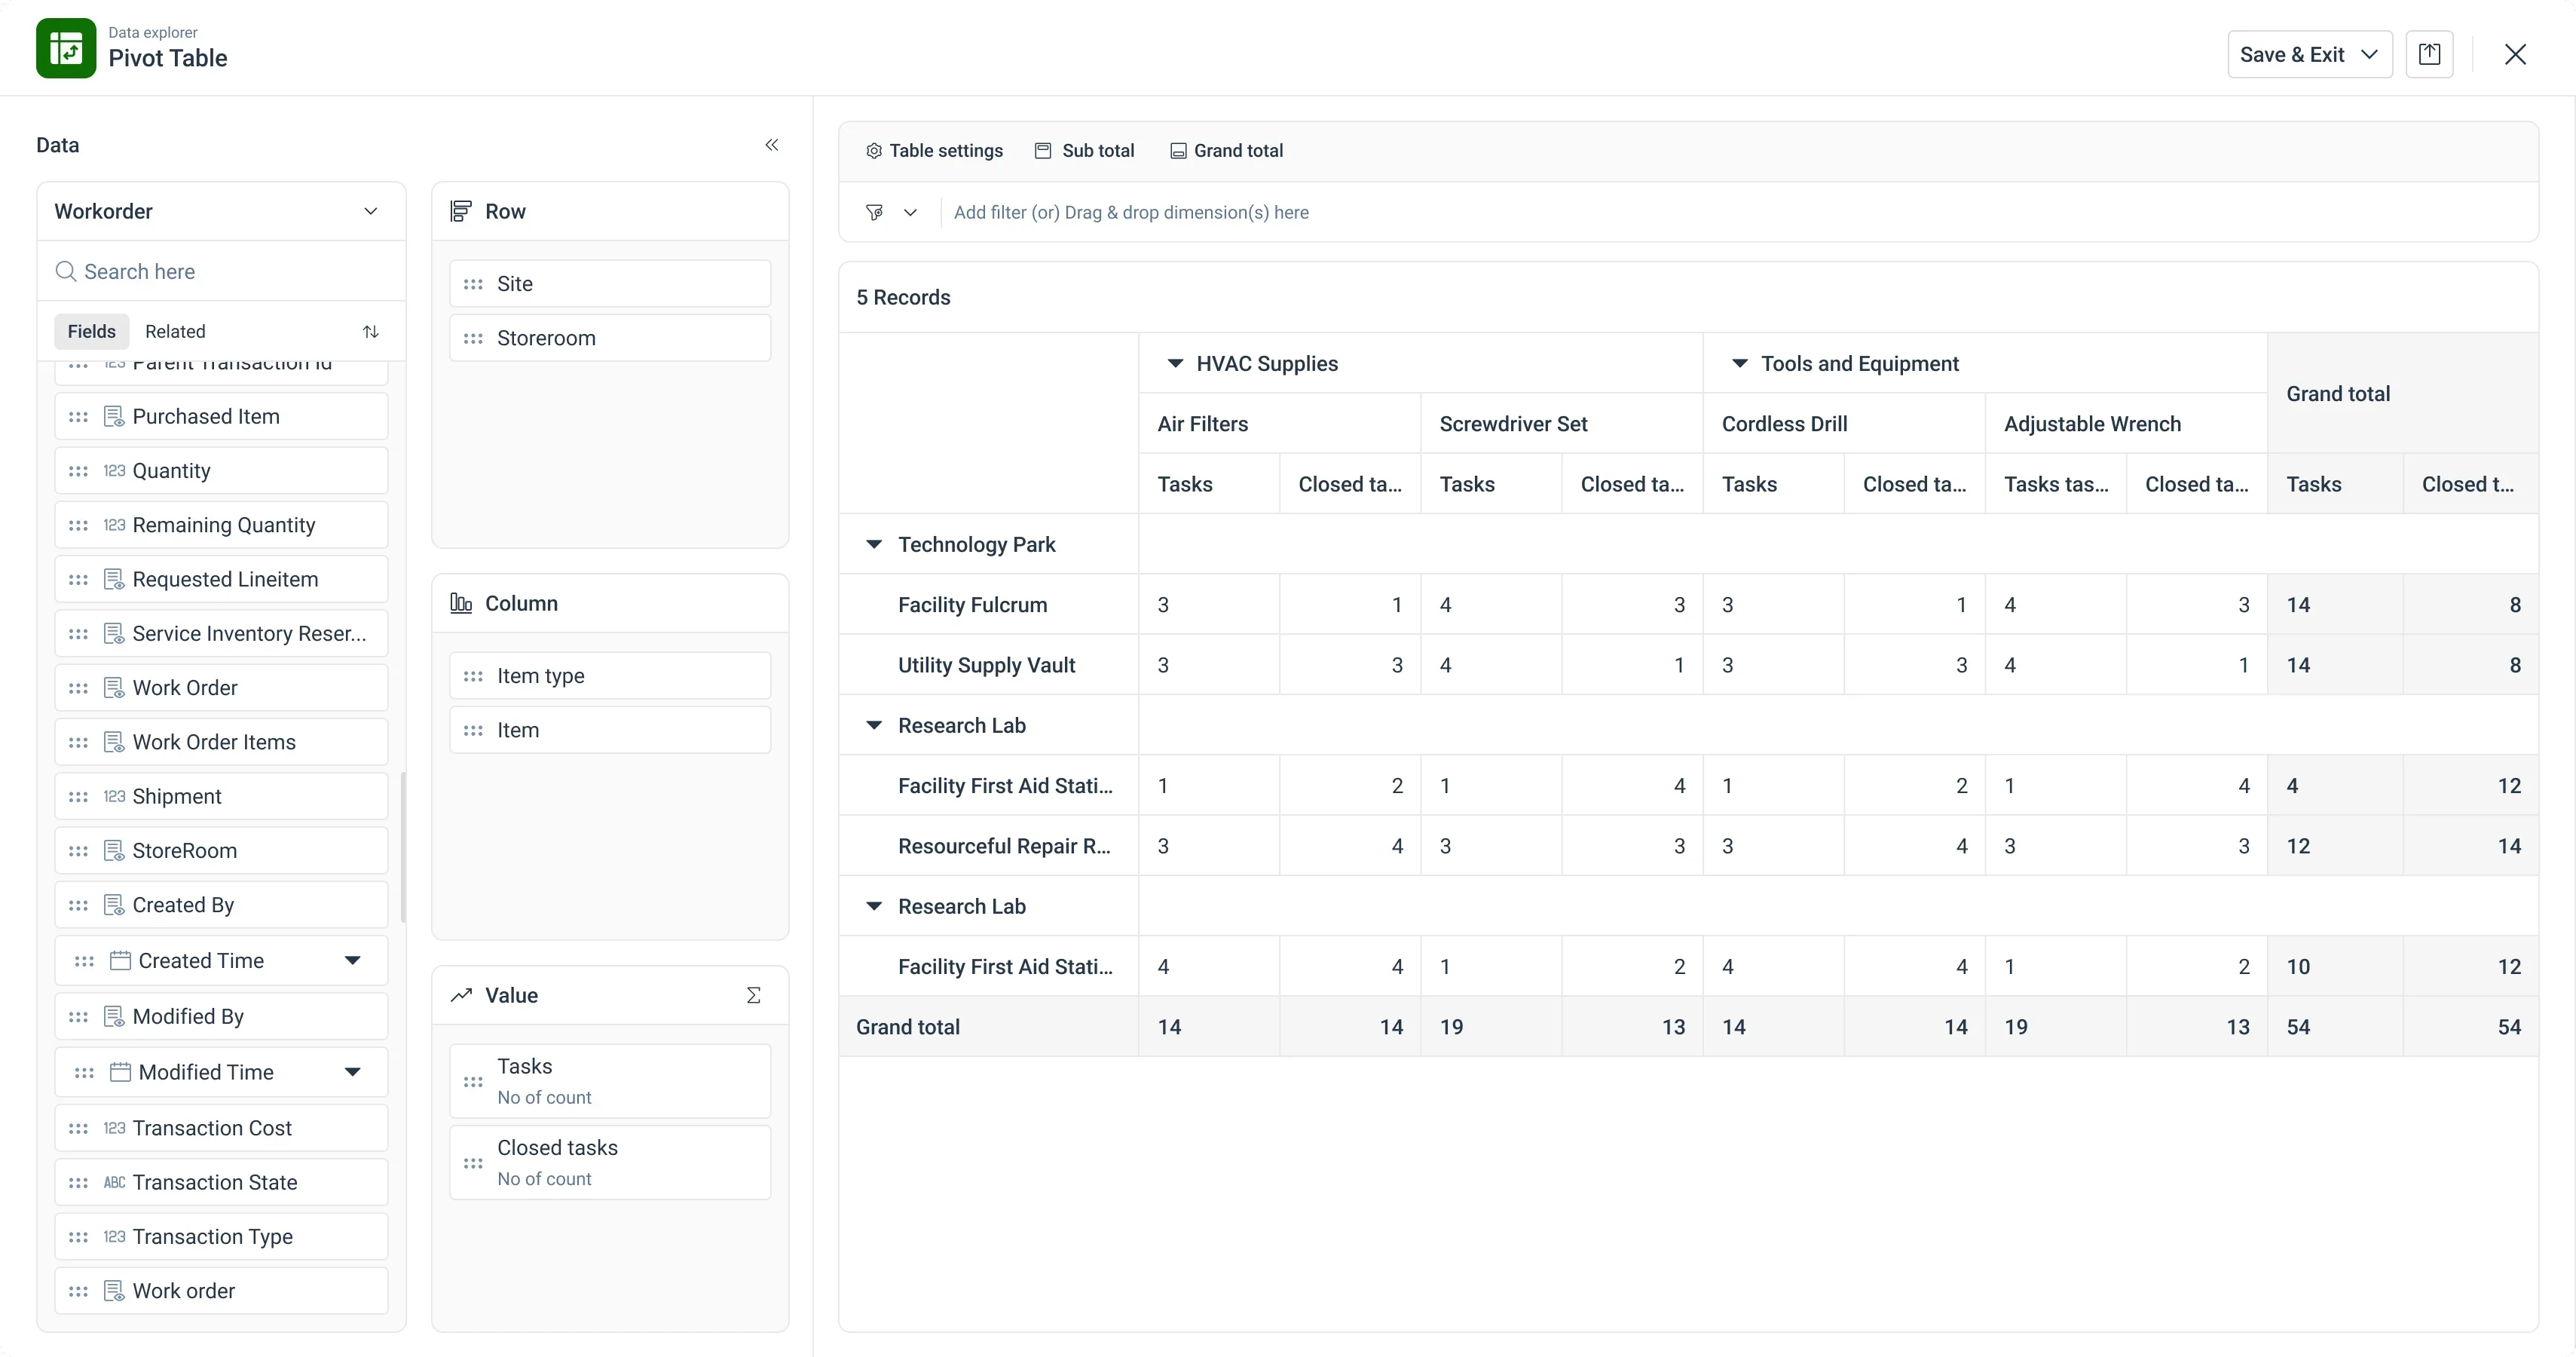This screenshot has width=2576, height=1357.
Task: Click drag handle of Item type column field
Action: (x=473, y=676)
